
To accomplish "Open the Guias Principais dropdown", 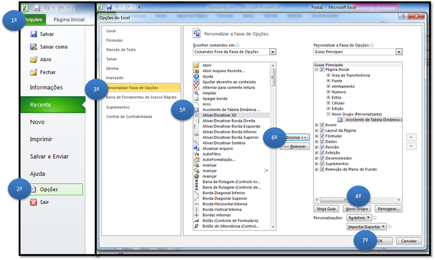I will click(399, 52).
